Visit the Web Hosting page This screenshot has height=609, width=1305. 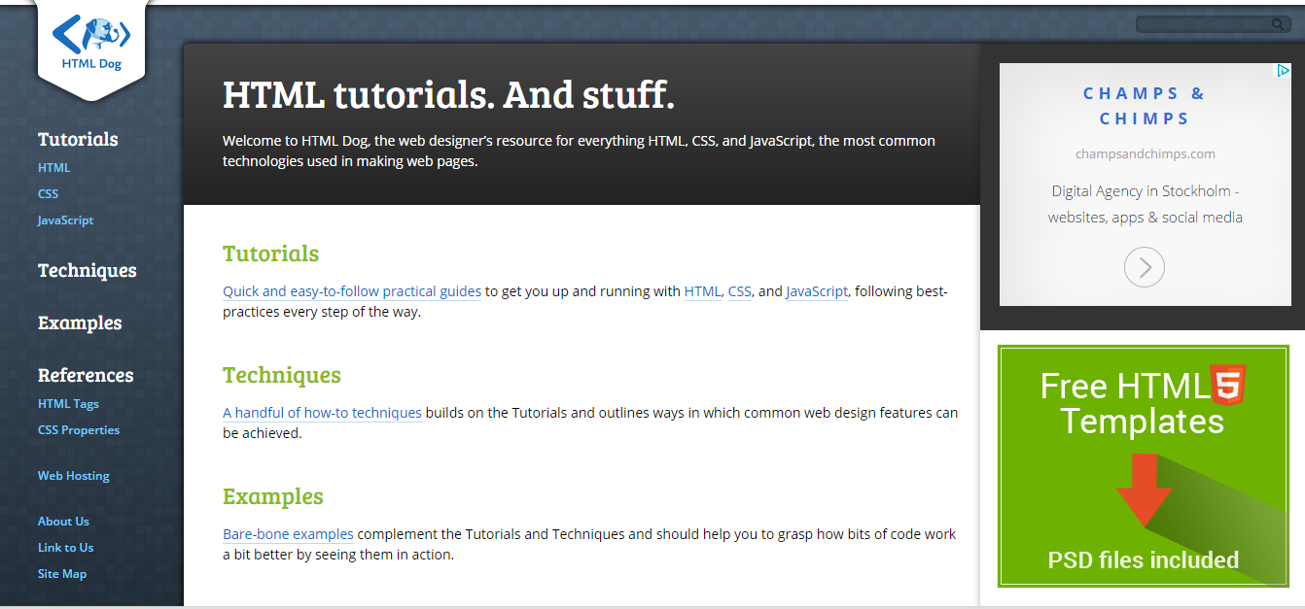click(73, 475)
